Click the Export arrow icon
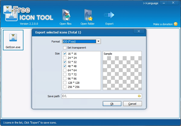The height and width of the screenshot is (126, 181). point(109,15)
